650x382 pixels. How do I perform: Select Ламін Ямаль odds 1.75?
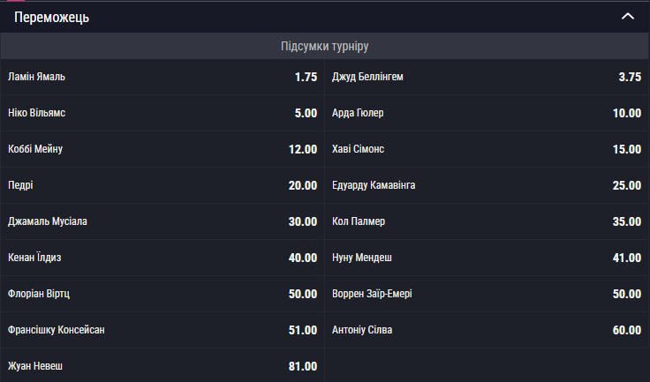coord(162,77)
